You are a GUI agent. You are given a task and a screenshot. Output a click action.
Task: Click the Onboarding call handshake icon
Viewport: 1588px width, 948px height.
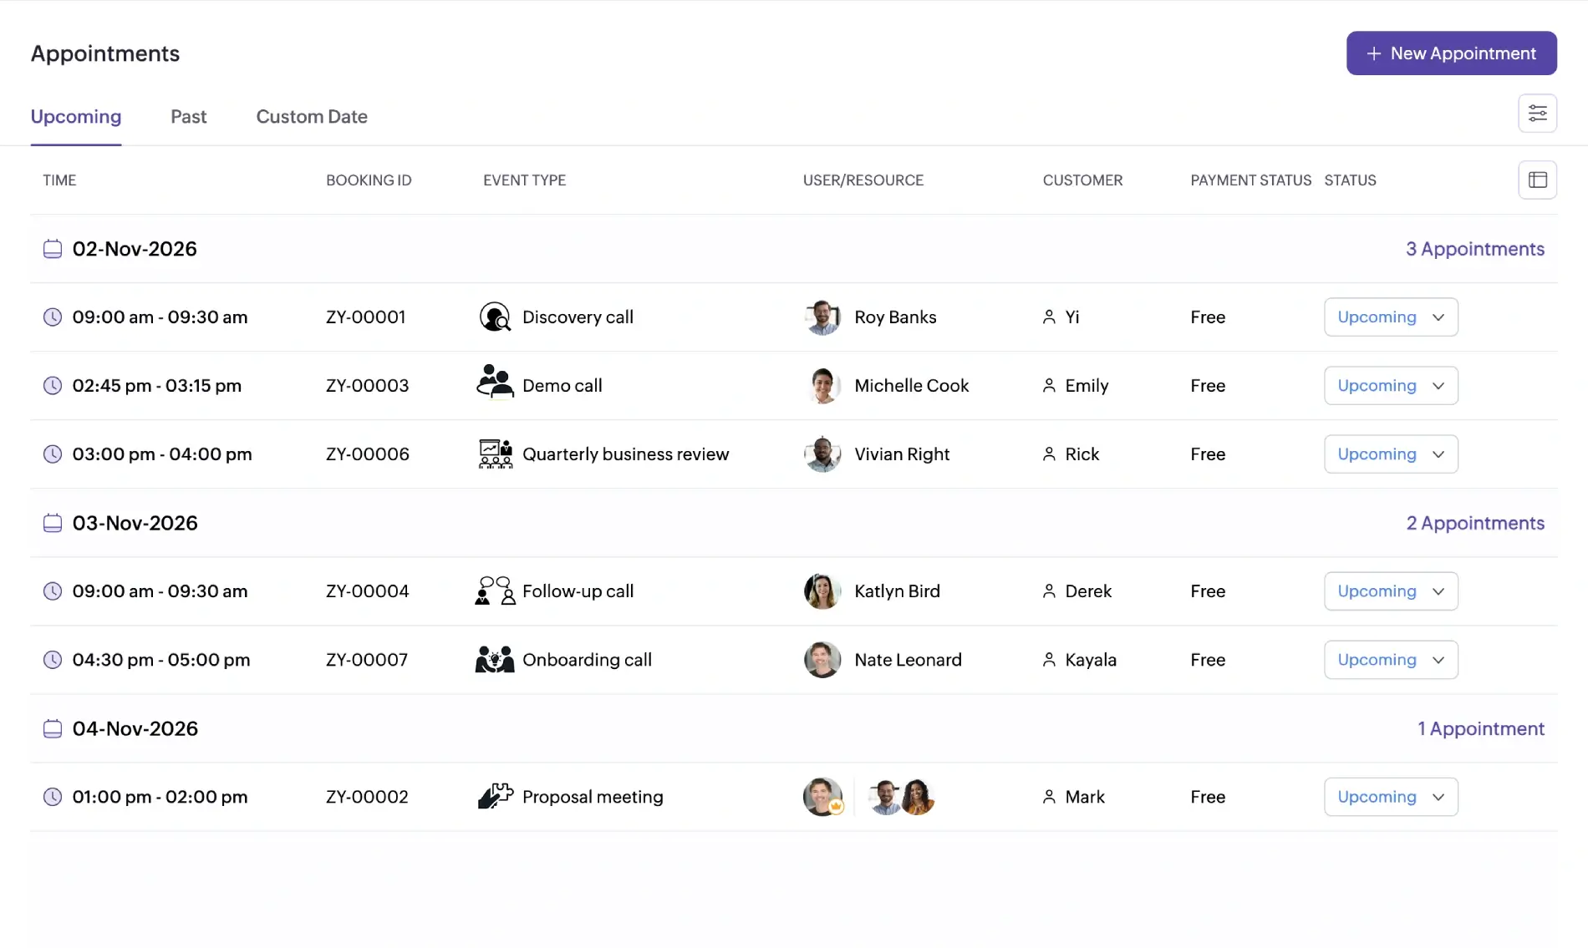tap(494, 659)
